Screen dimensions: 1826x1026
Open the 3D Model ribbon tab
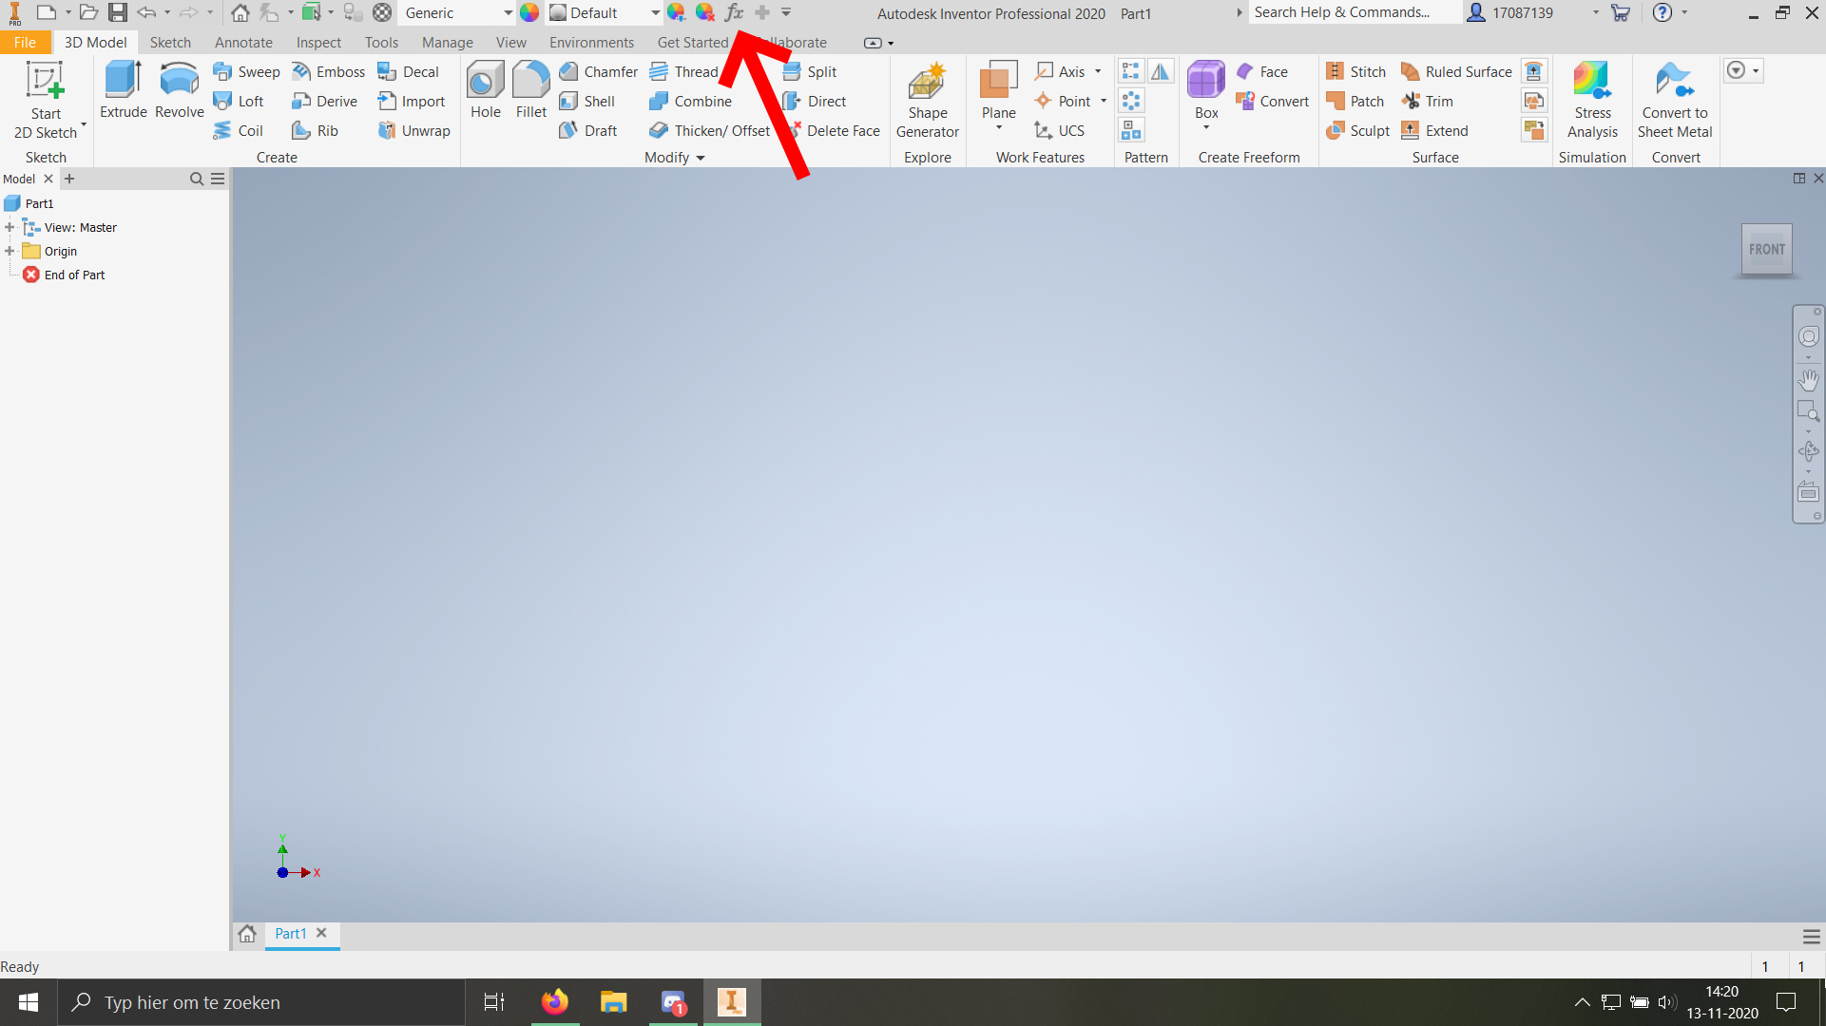point(95,43)
